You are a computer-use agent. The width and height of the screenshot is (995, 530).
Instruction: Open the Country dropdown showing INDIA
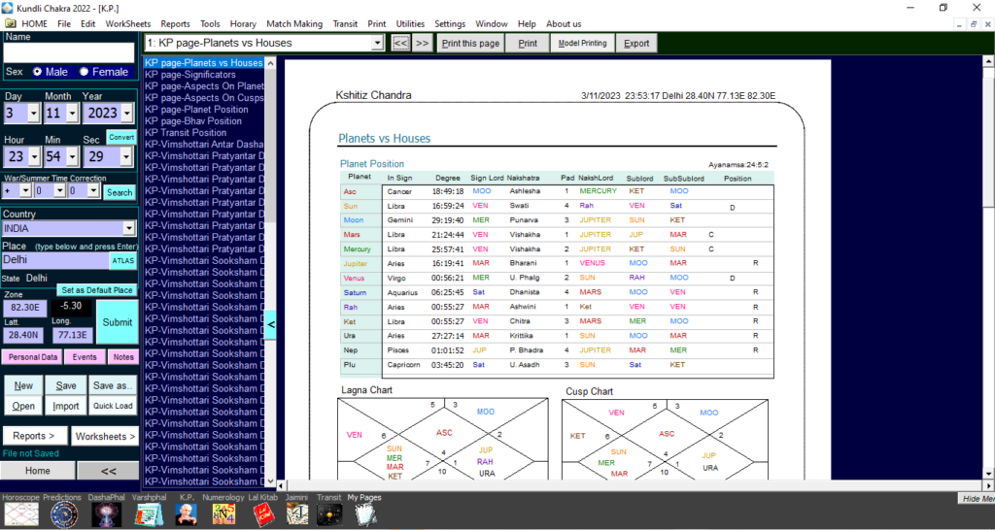pos(129,228)
